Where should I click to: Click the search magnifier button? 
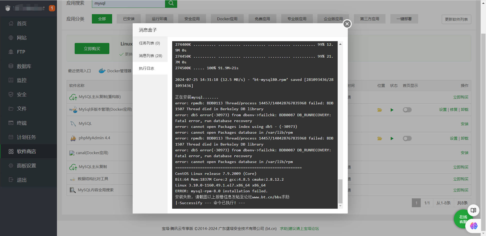(x=171, y=3)
